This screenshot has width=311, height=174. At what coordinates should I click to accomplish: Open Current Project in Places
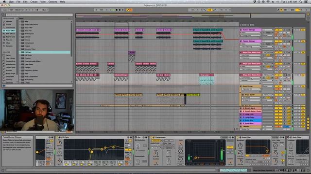point(9,61)
